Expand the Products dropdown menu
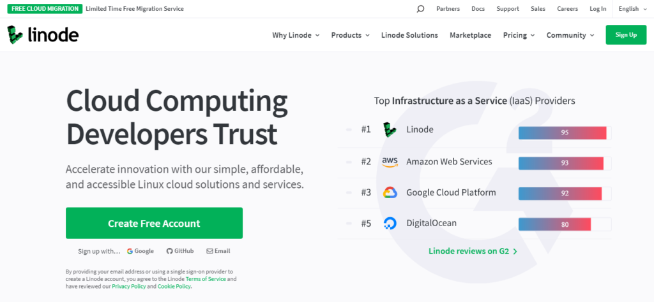 [350, 35]
